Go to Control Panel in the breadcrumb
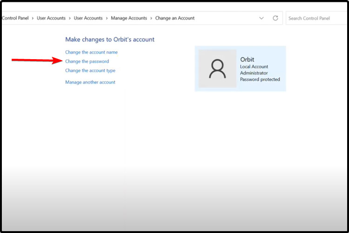The width and height of the screenshot is (349, 233). point(15,18)
